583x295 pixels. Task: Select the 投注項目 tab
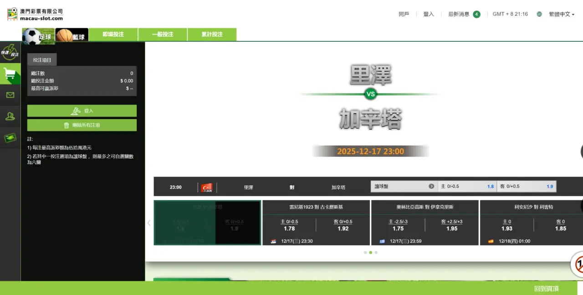tap(42, 60)
